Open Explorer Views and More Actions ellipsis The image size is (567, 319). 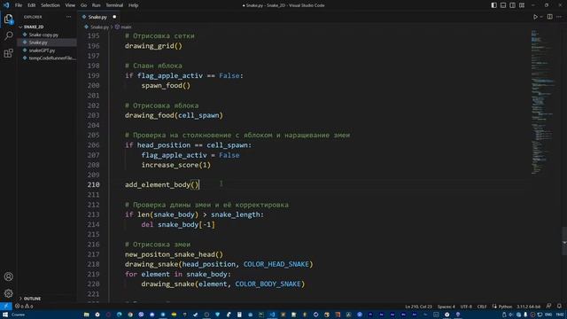pyautogui.click(x=69, y=17)
